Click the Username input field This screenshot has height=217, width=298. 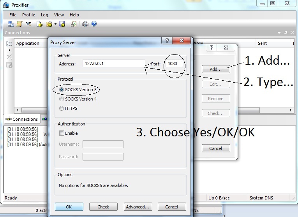103,144
